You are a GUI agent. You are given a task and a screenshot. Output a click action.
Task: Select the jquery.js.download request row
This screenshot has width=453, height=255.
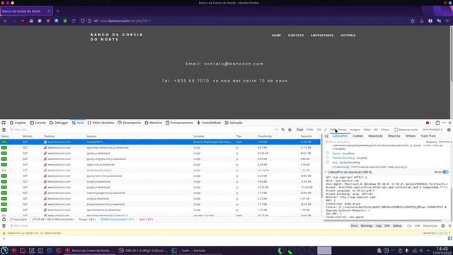tap(161, 153)
